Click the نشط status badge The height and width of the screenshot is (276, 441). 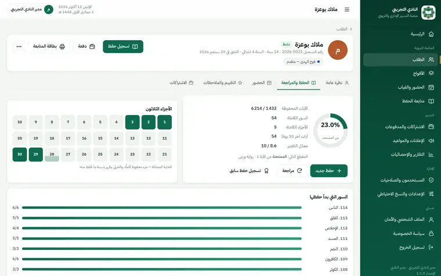point(286,44)
